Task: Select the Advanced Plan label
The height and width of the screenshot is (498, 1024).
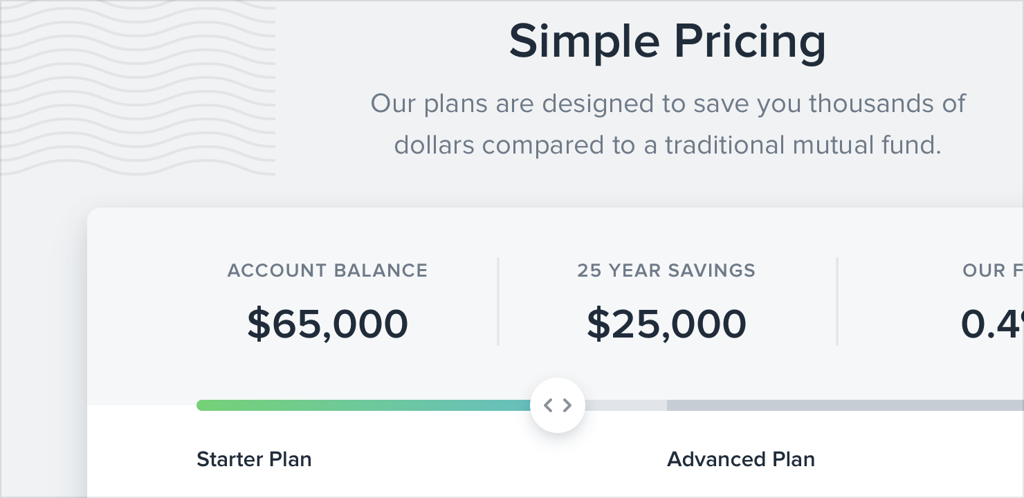Action: click(x=740, y=459)
